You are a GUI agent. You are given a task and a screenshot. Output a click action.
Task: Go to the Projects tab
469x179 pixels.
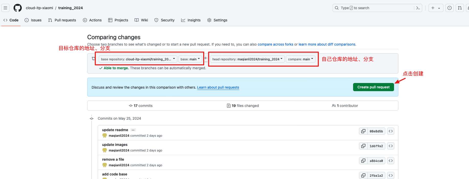tap(118, 20)
